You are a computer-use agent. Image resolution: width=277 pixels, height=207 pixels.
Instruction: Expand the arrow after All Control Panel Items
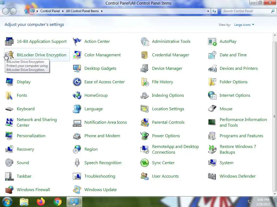coord(102,11)
